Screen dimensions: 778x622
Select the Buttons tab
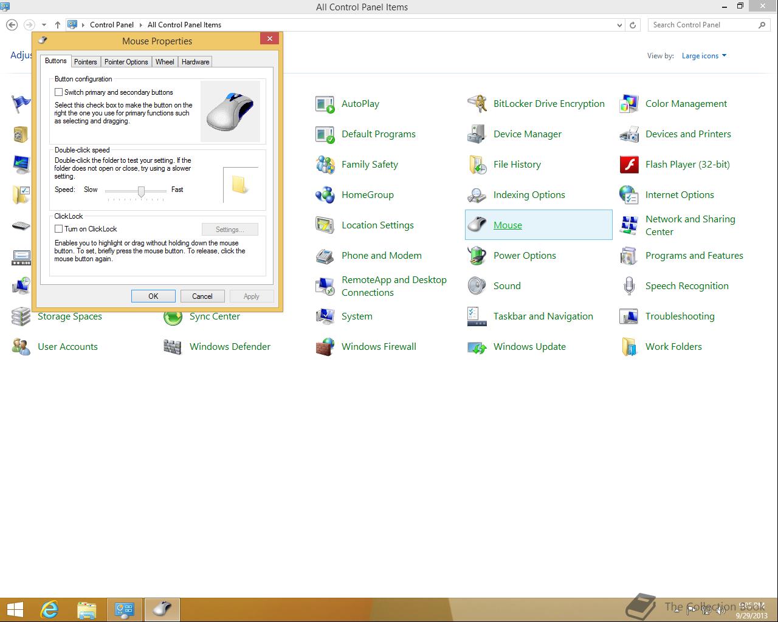pos(56,61)
